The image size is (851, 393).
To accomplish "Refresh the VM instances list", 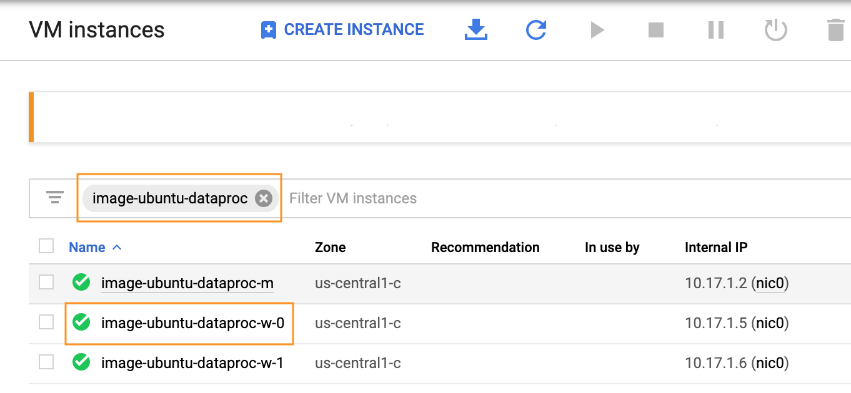I will 536,29.
